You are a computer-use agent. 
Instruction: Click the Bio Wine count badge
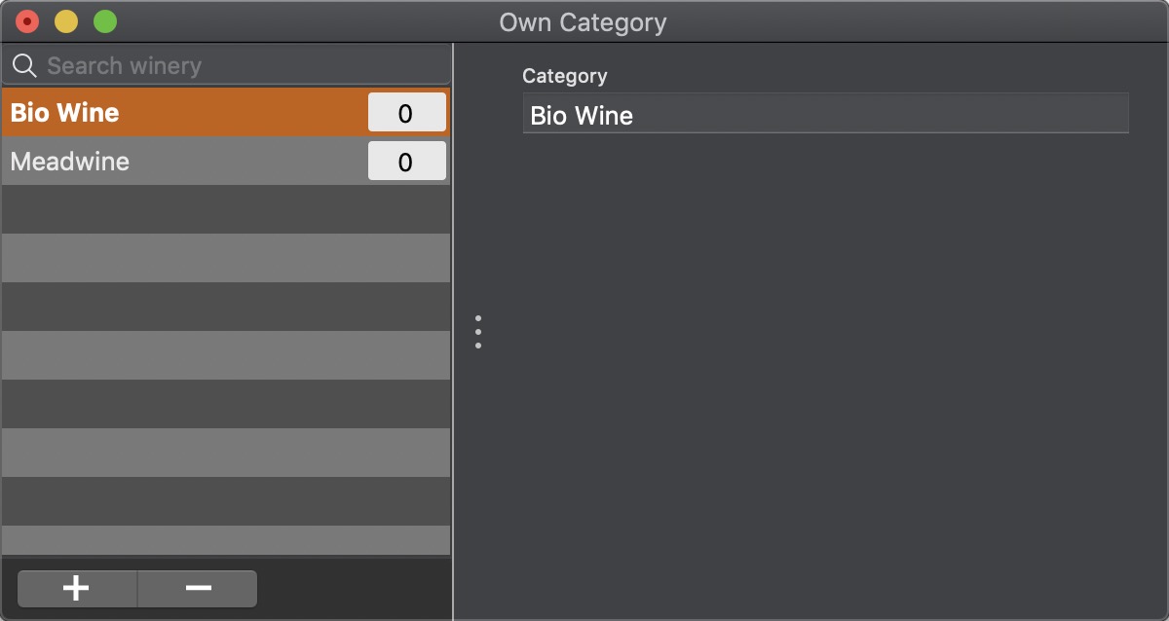click(406, 113)
